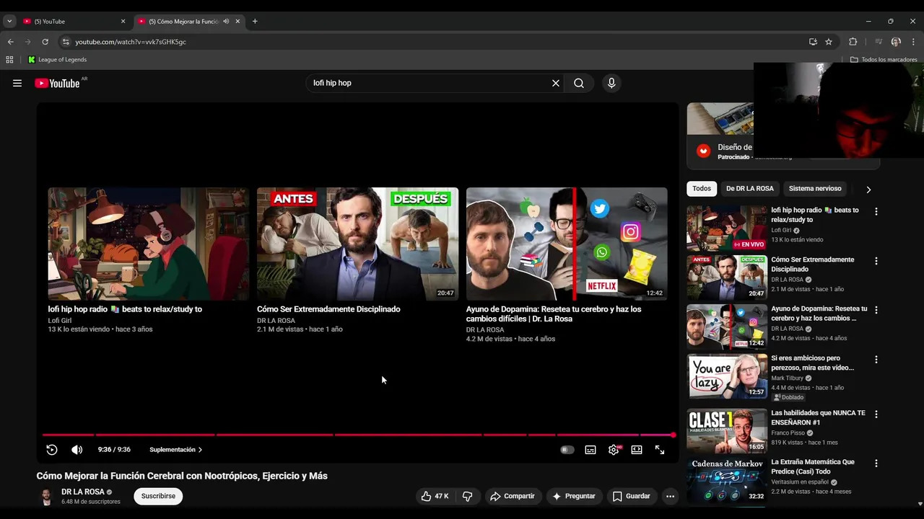Screen dimensions: 924x519
Task: Open the player settings gear
Action: pos(614,450)
